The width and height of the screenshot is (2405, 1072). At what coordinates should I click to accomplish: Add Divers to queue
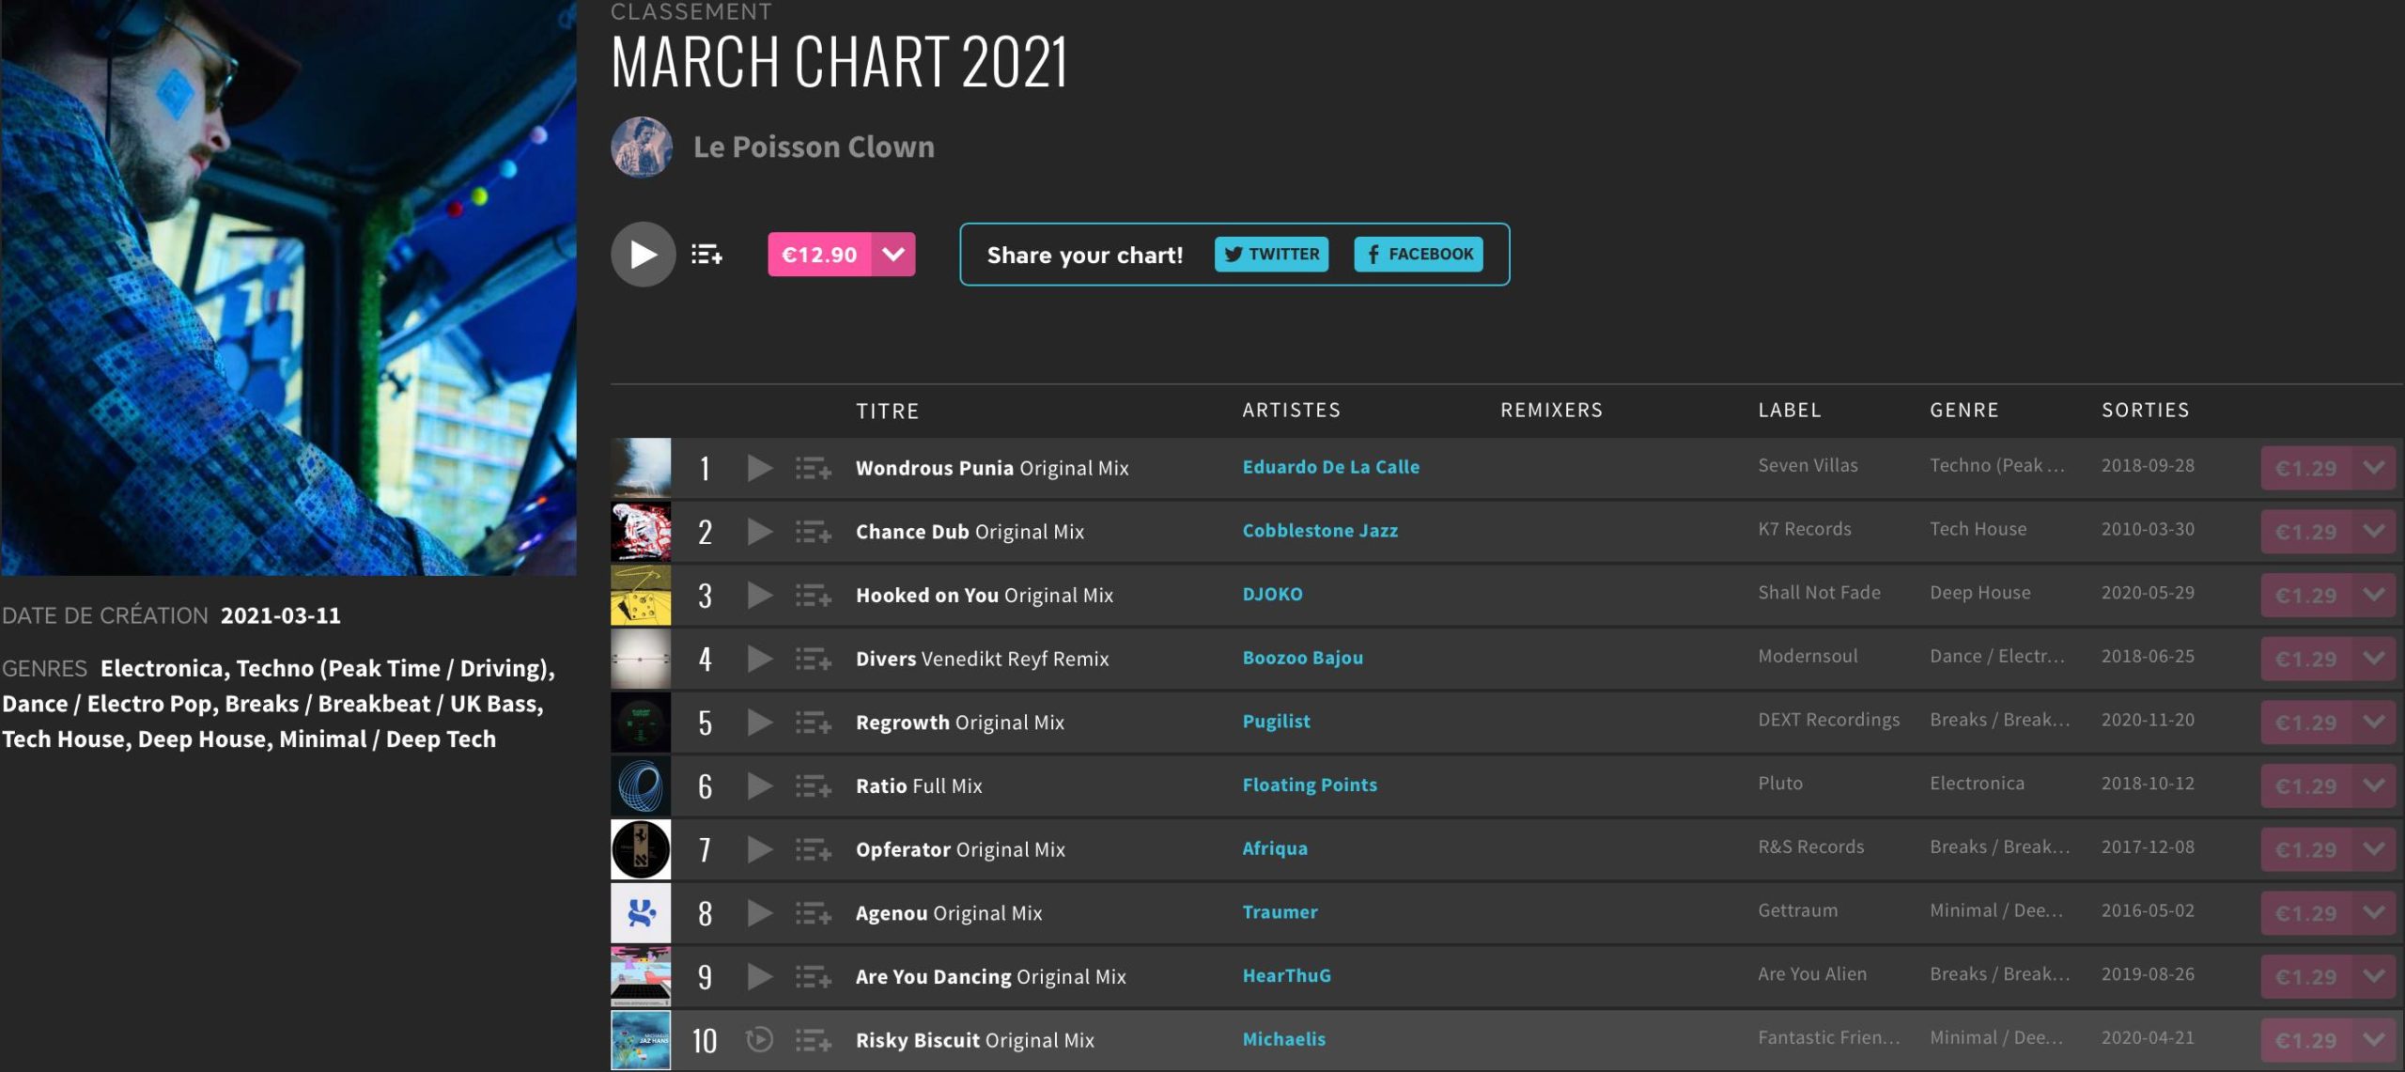click(x=814, y=659)
